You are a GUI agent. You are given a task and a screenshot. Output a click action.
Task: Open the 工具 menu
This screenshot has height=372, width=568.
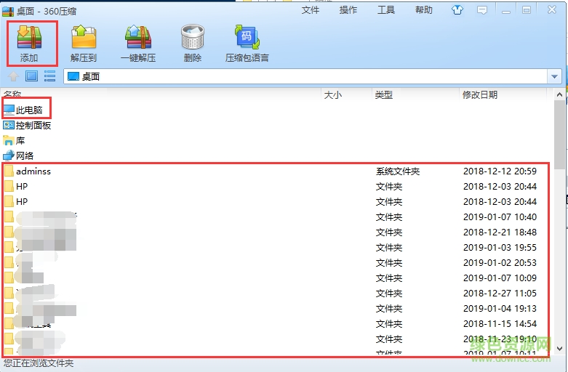[x=386, y=9]
